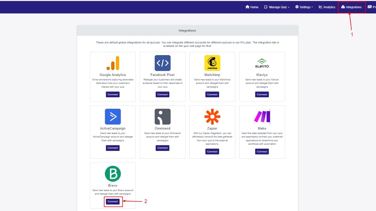376x211 pixels.
Task: Click the Make card description text
Action: pos(262,139)
